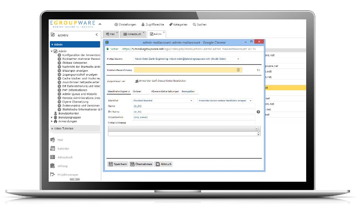Click the Konten-Bezeichnung input field

point(188,70)
